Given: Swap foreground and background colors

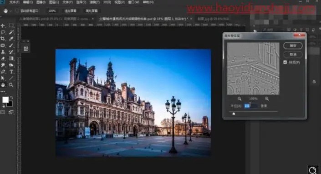Looking at the screenshot, I should (11, 98).
